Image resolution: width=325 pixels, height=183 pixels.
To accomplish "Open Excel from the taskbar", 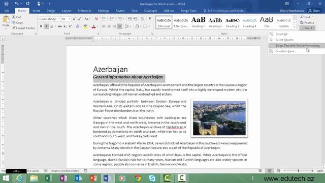I will coord(49,178).
